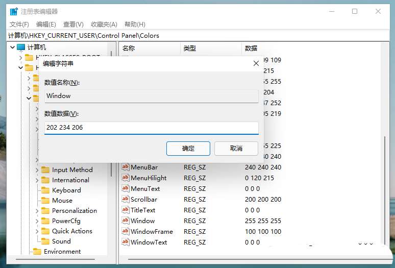This screenshot has height=268, width=395.
Task: Click the TitleText value icon
Action: click(x=126, y=210)
